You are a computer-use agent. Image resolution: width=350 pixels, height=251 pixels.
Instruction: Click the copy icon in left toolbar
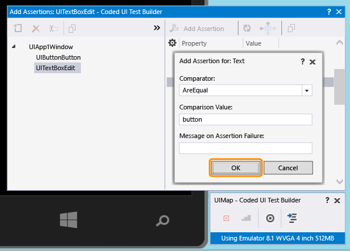72,29
